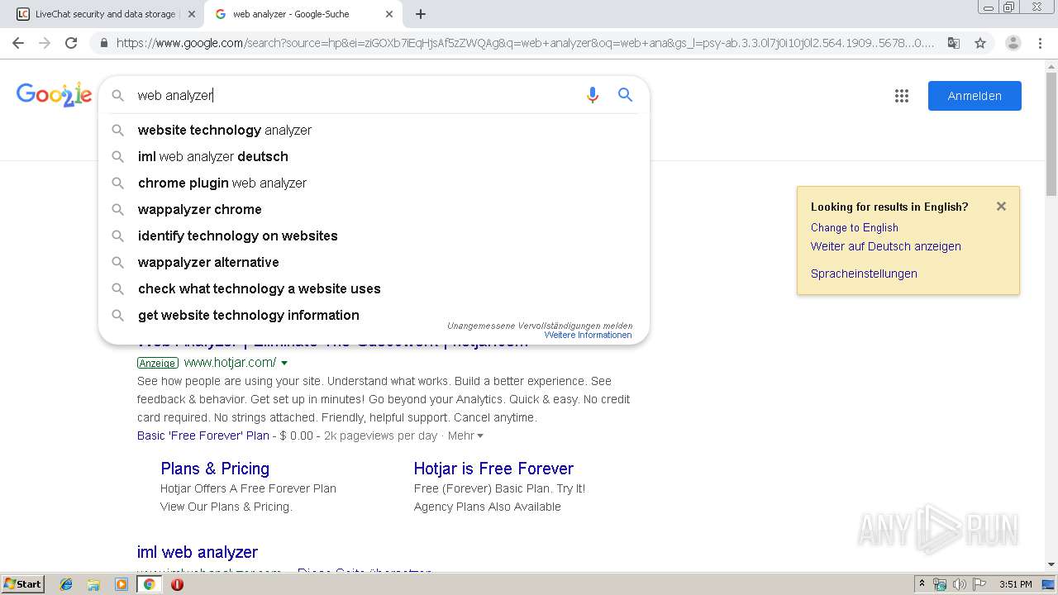Select suggestion wappalyzer alternative

pos(374,262)
